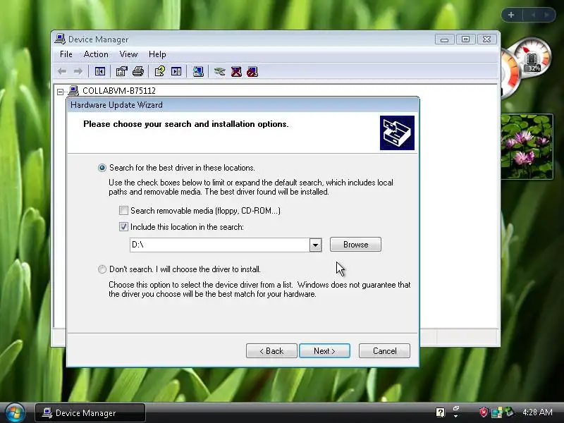Select 'Search for the best driver' radio button
This screenshot has width=564, height=423.
[102, 168]
